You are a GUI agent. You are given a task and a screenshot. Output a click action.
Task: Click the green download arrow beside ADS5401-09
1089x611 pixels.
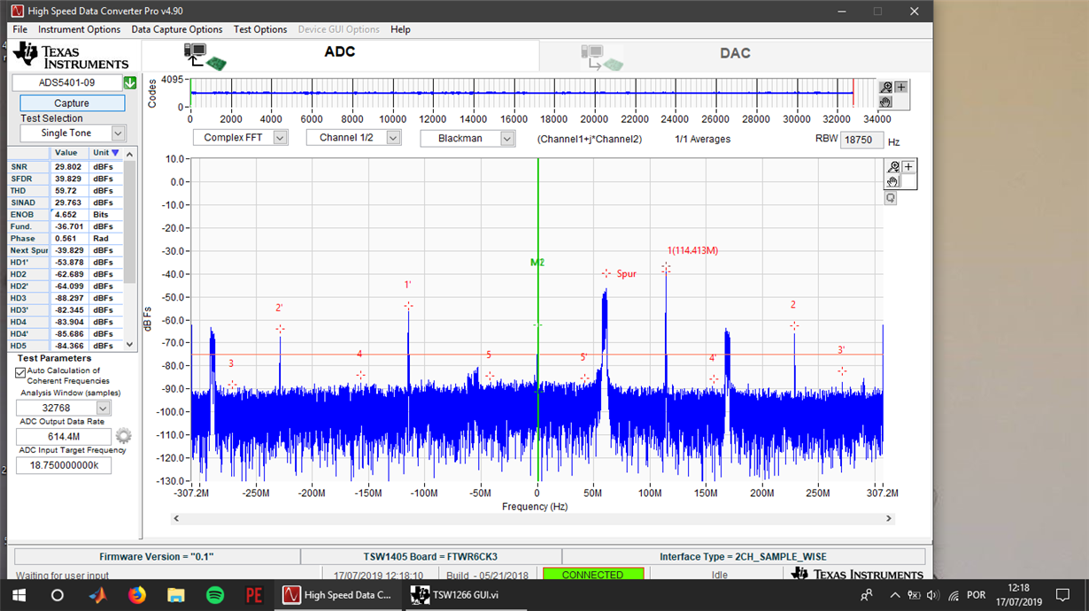[x=130, y=82]
